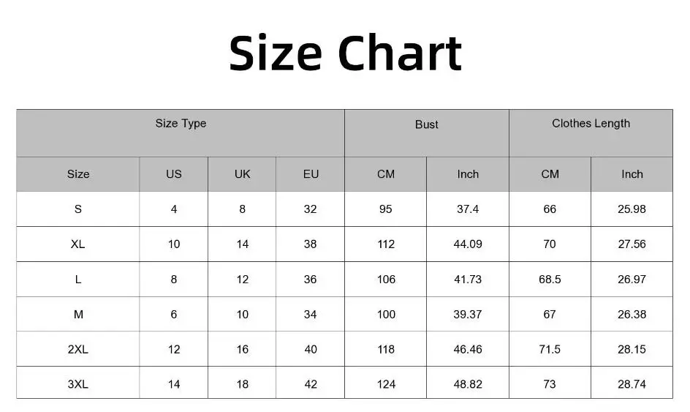Screen dimensions: 690x412
Task: Select the M size row label
Action: pyautogui.click(x=78, y=314)
